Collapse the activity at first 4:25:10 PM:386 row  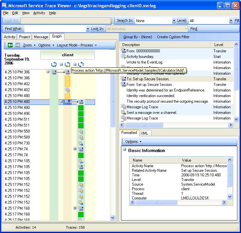click(x=48, y=72)
